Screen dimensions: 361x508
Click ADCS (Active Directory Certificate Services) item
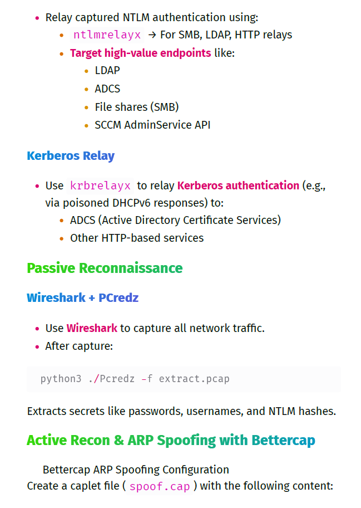click(x=175, y=221)
